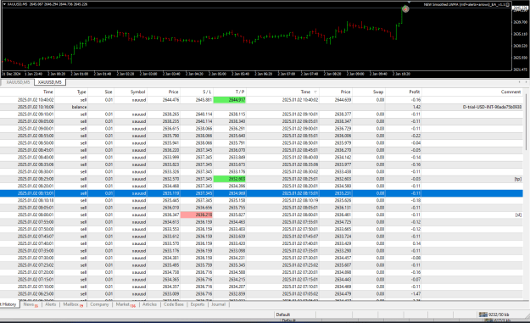Open the Alerts tab
Image resolution: width=530 pixels, height=323 pixels.
pos(50,304)
